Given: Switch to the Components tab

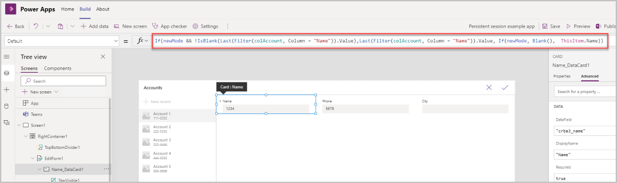Looking at the screenshot, I should (x=58, y=68).
